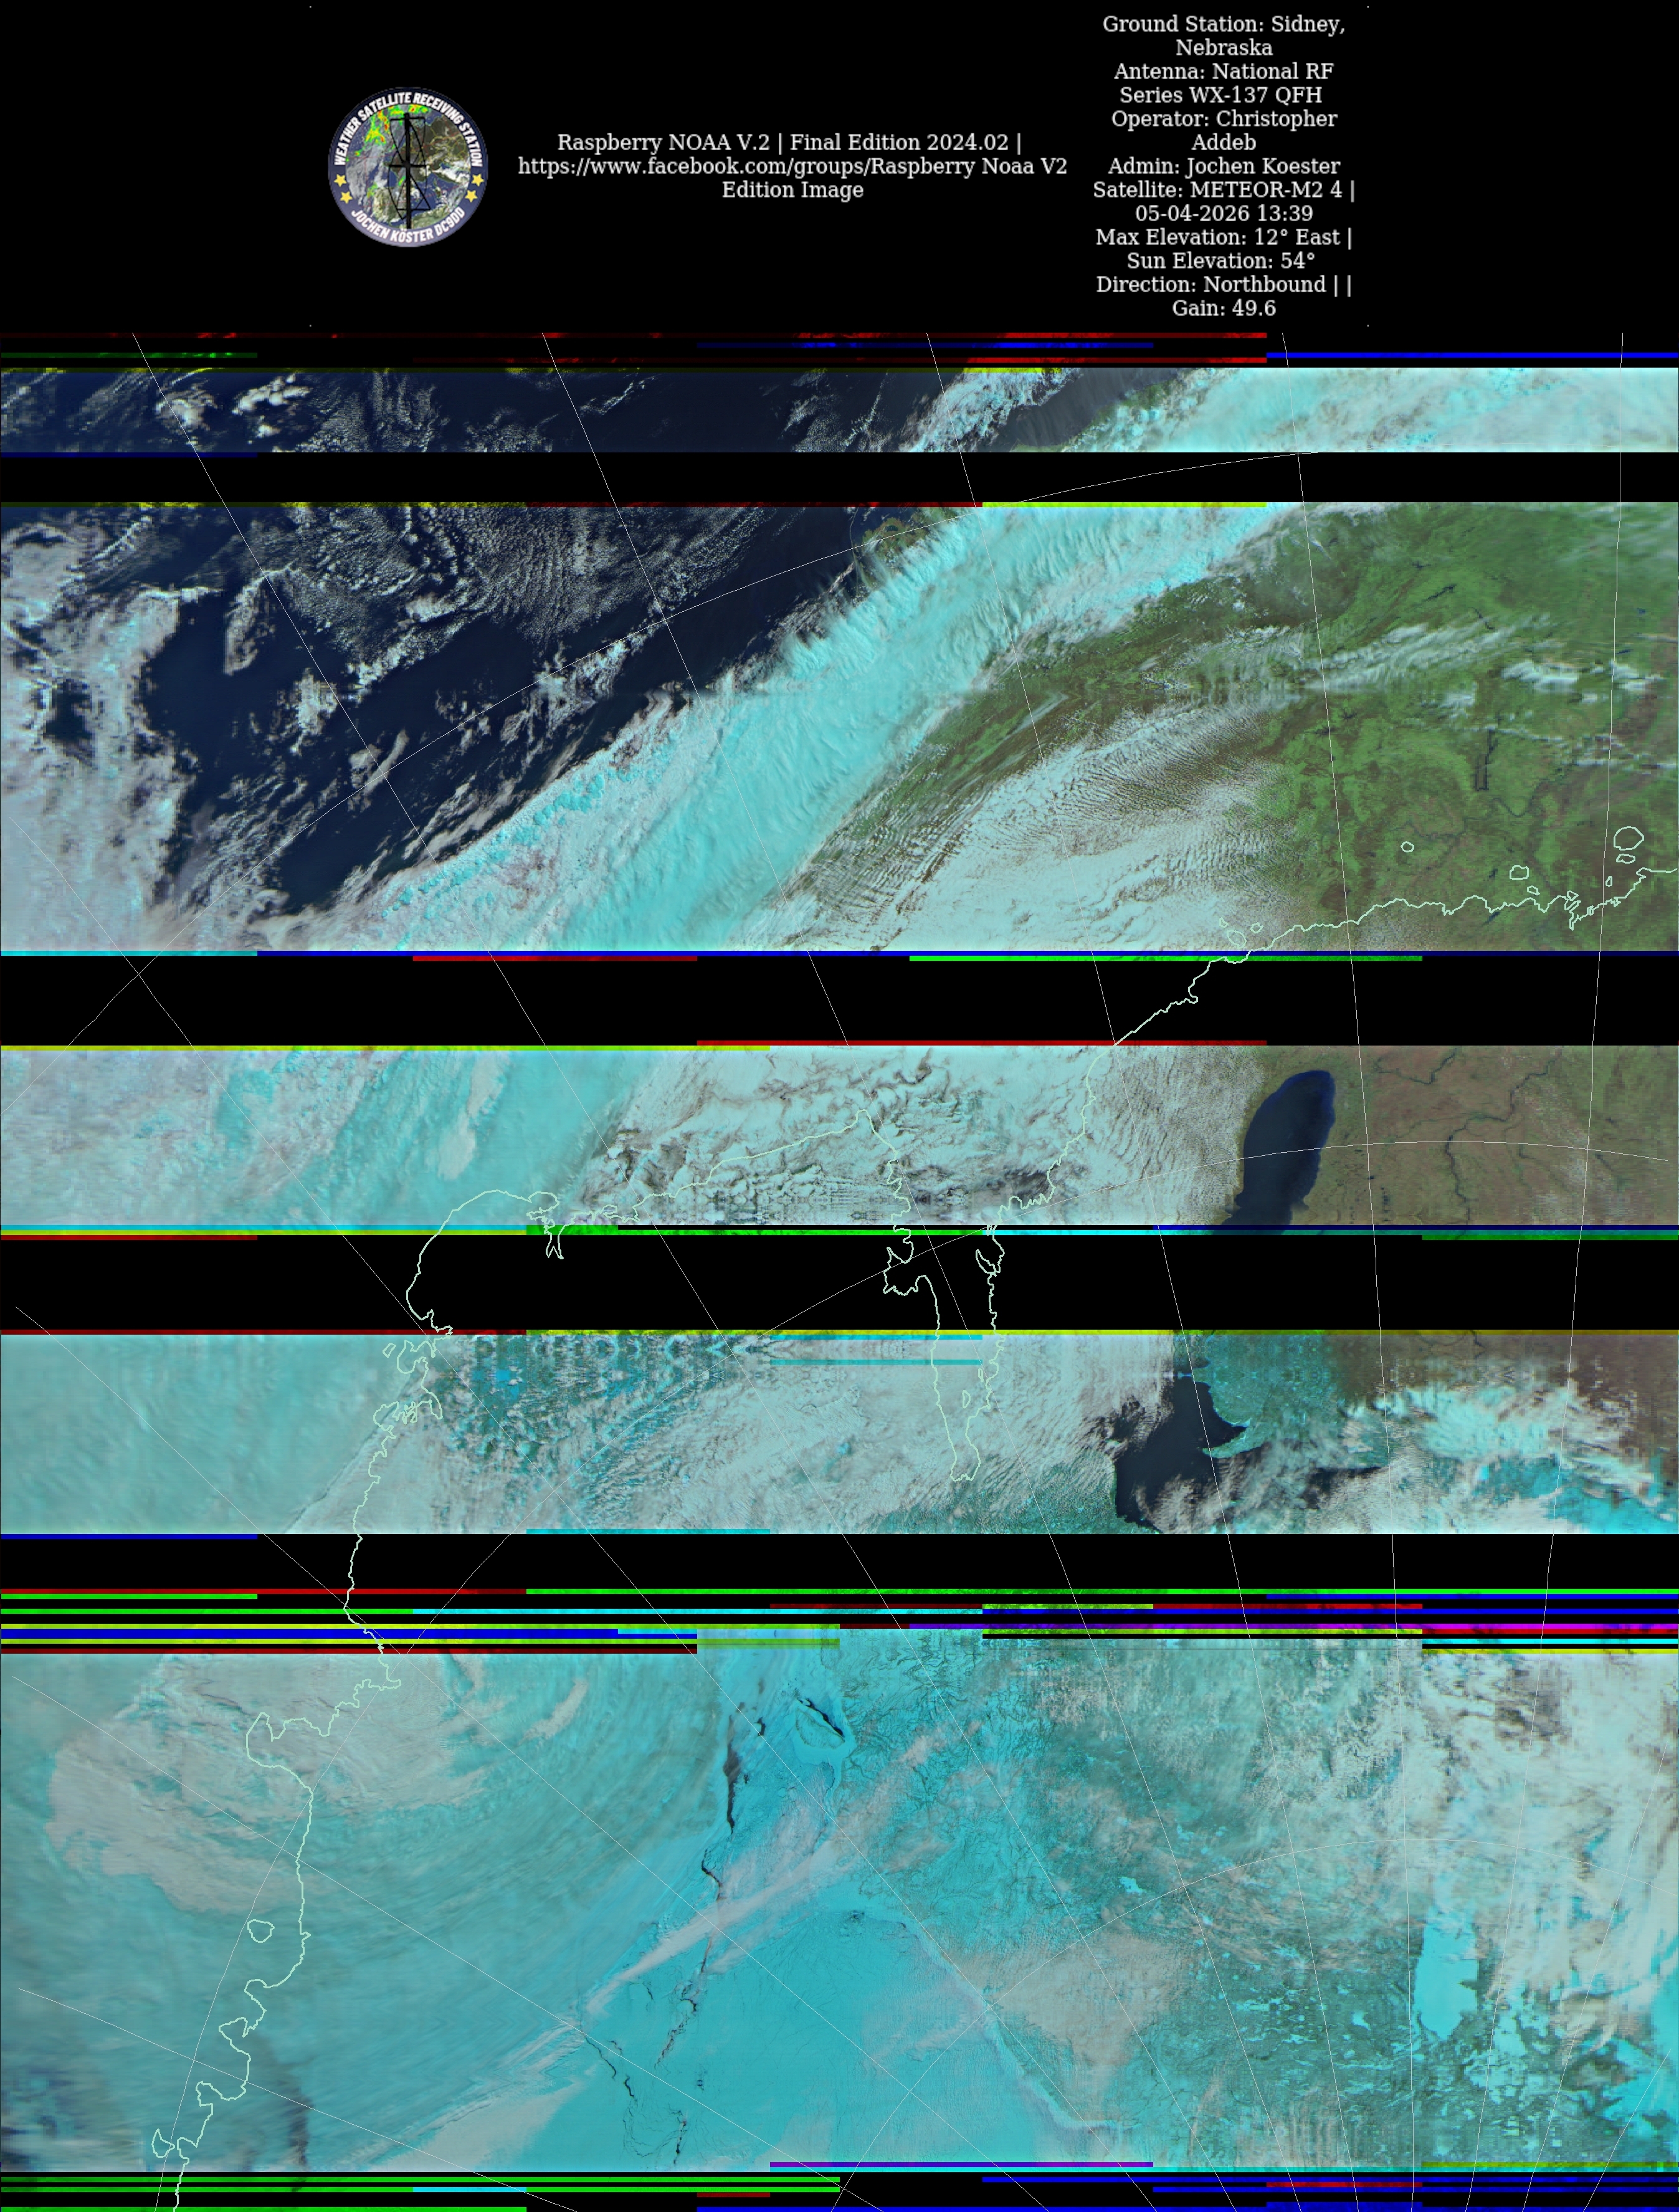Open the facebook.com Raspberry Noaa V2 link
The image size is (1679, 2212).
click(792, 166)
